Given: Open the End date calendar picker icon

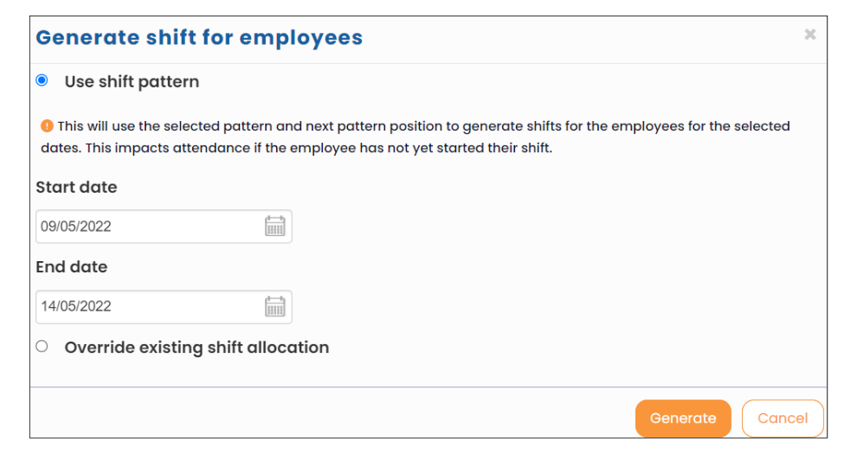Looking at the screenshot, I should (x=275, y=306).
